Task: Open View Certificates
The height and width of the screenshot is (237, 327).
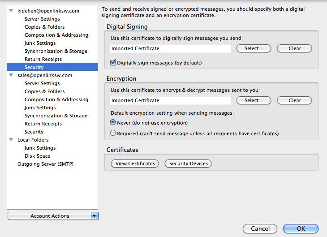Action: pos(135,164)
